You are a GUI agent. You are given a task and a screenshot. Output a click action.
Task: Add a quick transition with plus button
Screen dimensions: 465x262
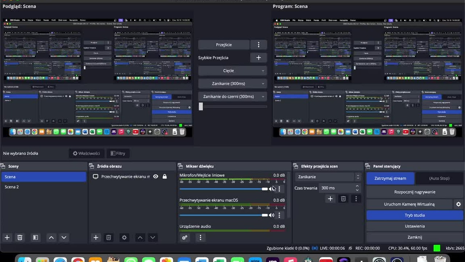point(259,57)
